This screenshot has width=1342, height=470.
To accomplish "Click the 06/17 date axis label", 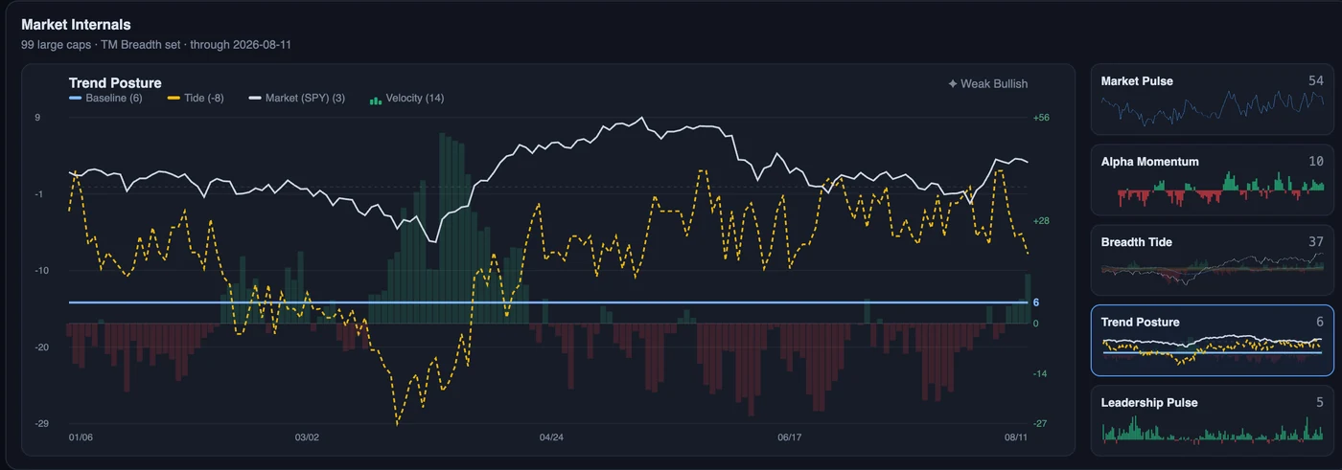I will click(x=789, y=437).
